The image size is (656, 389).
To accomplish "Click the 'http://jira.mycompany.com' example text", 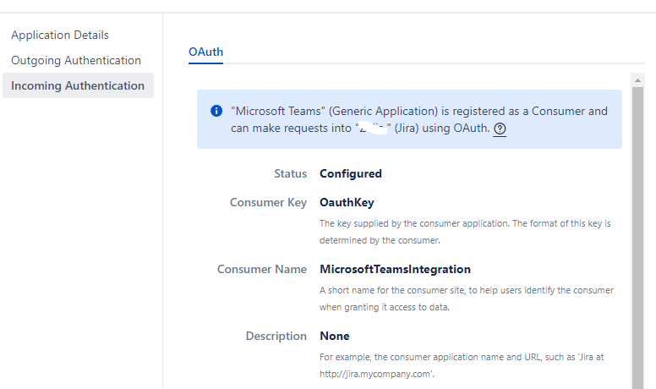I will click(x=376, y=374).
